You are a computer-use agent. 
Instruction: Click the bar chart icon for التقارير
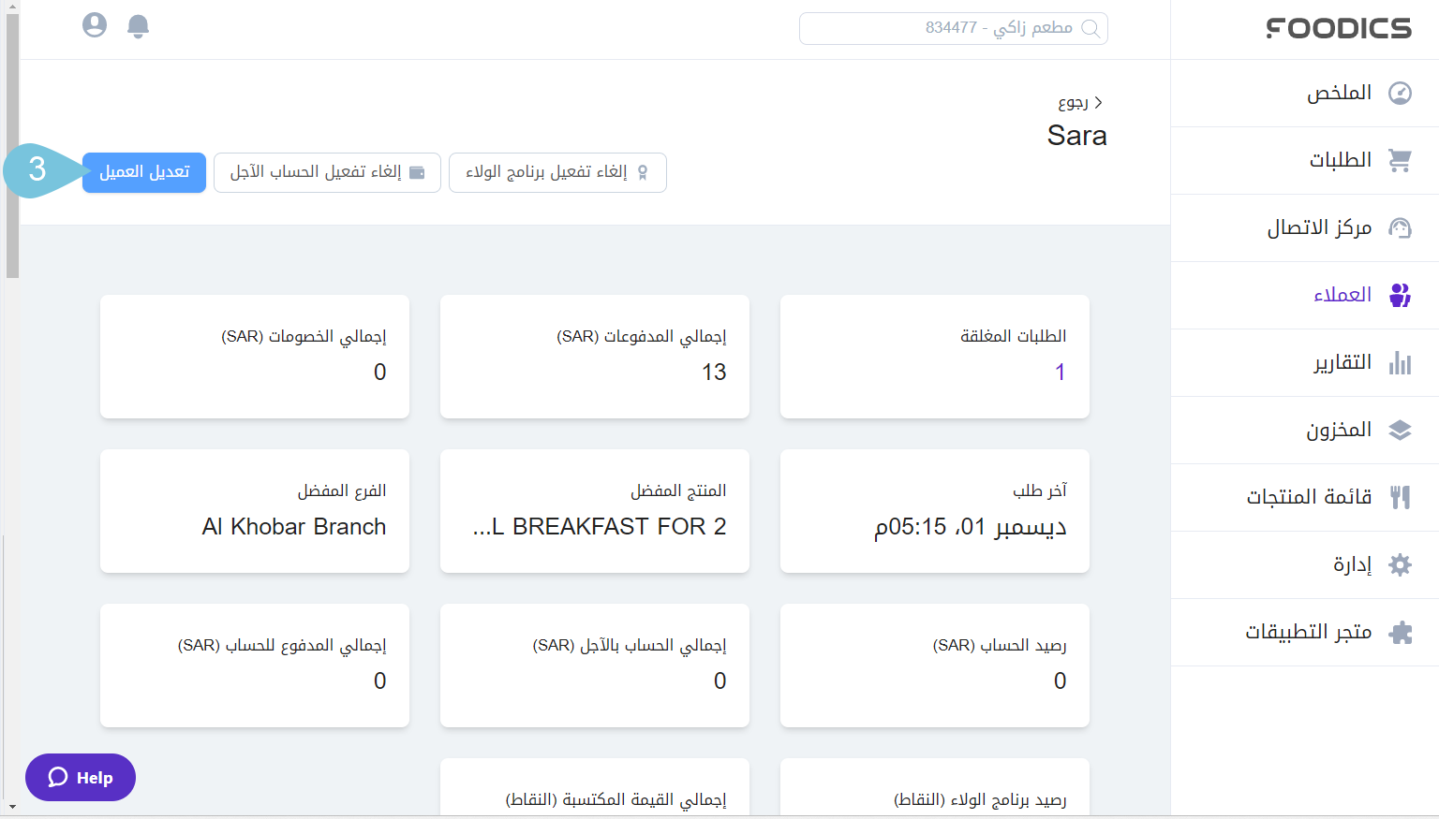(x=1400, y=362)
